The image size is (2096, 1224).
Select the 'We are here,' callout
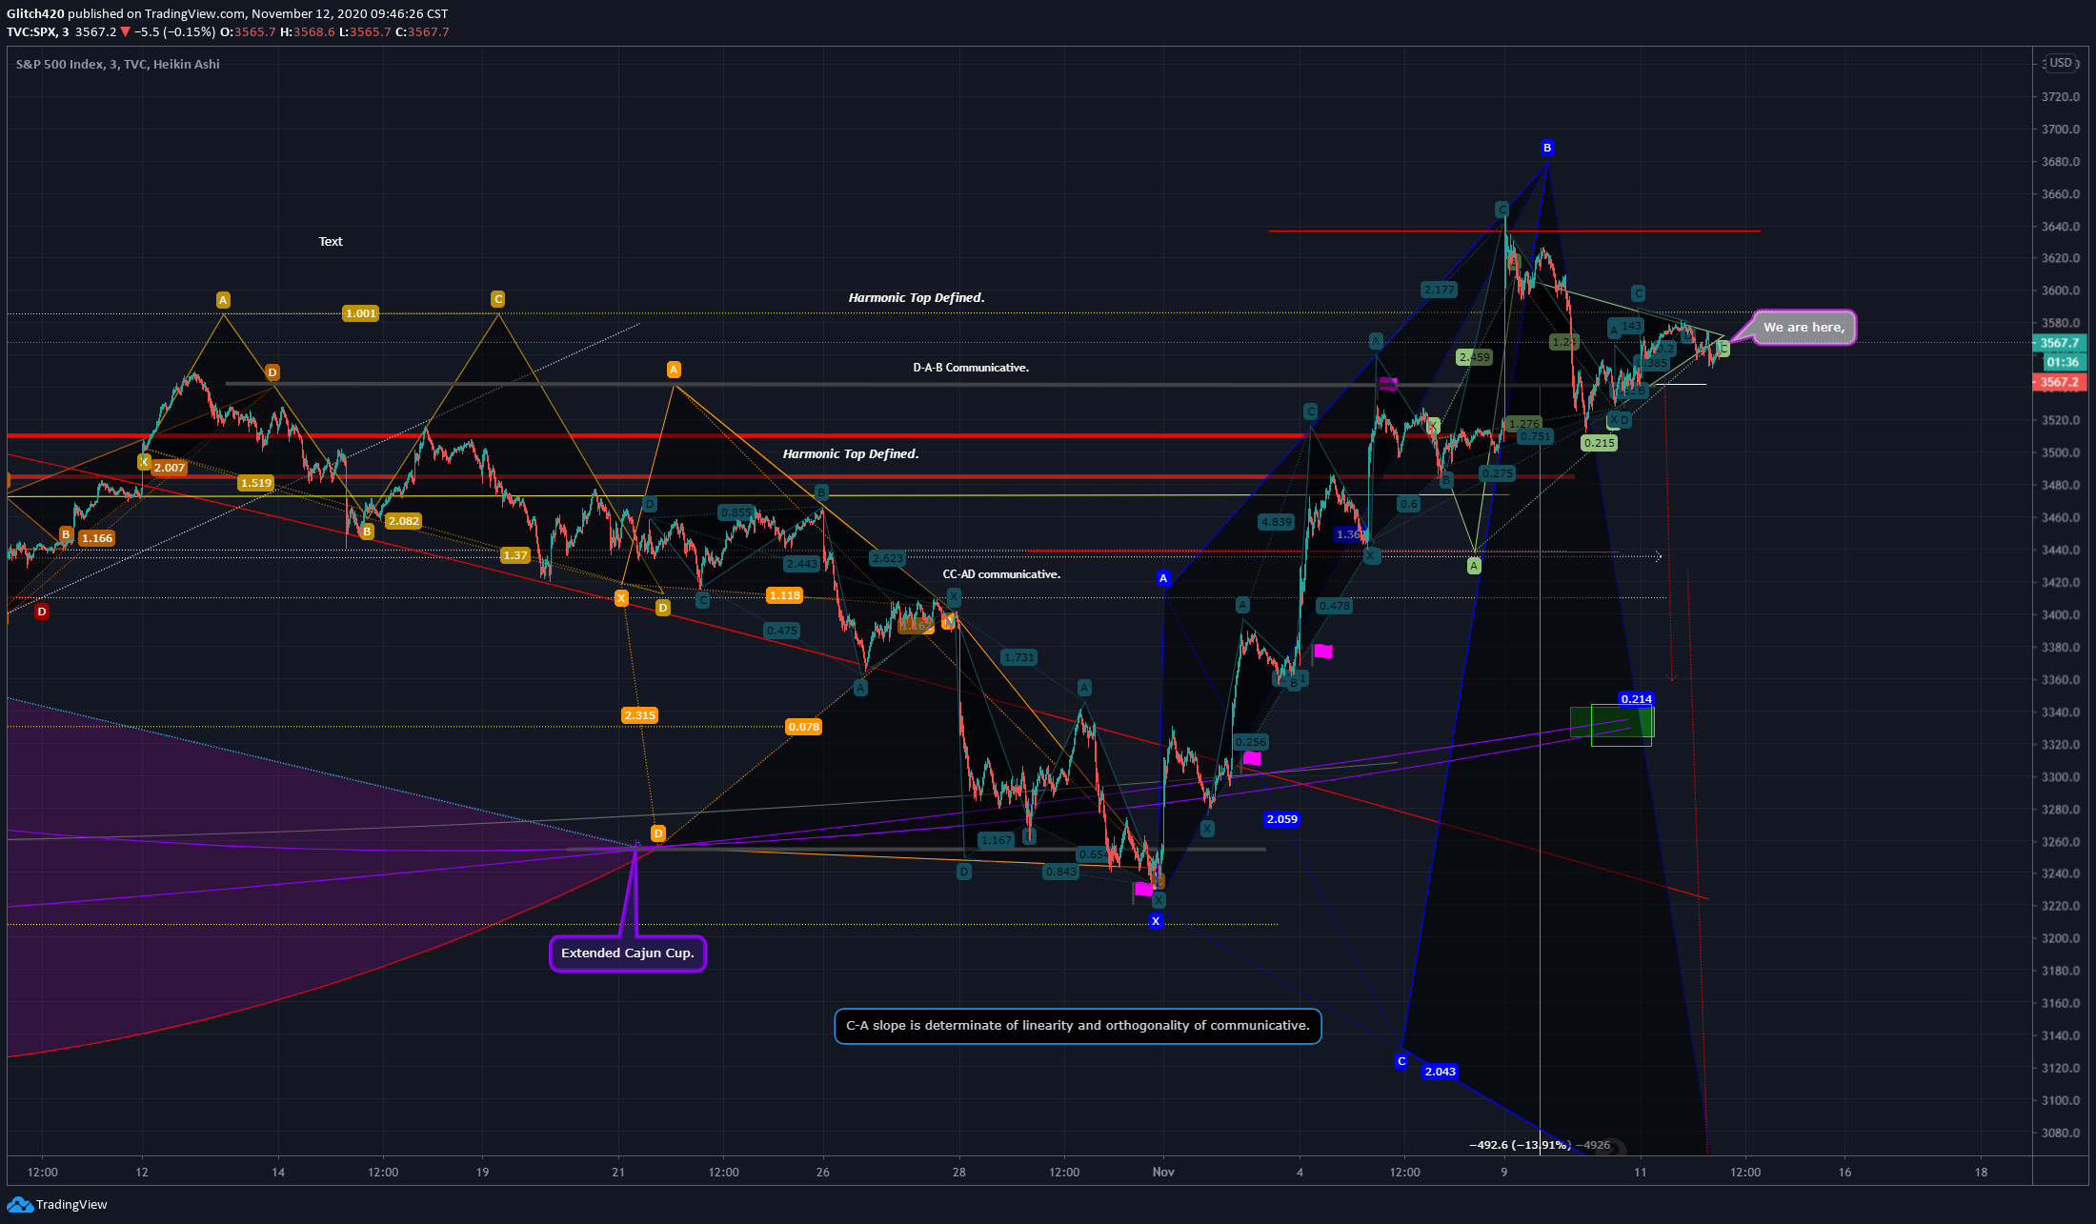[x=1804, y=328]
